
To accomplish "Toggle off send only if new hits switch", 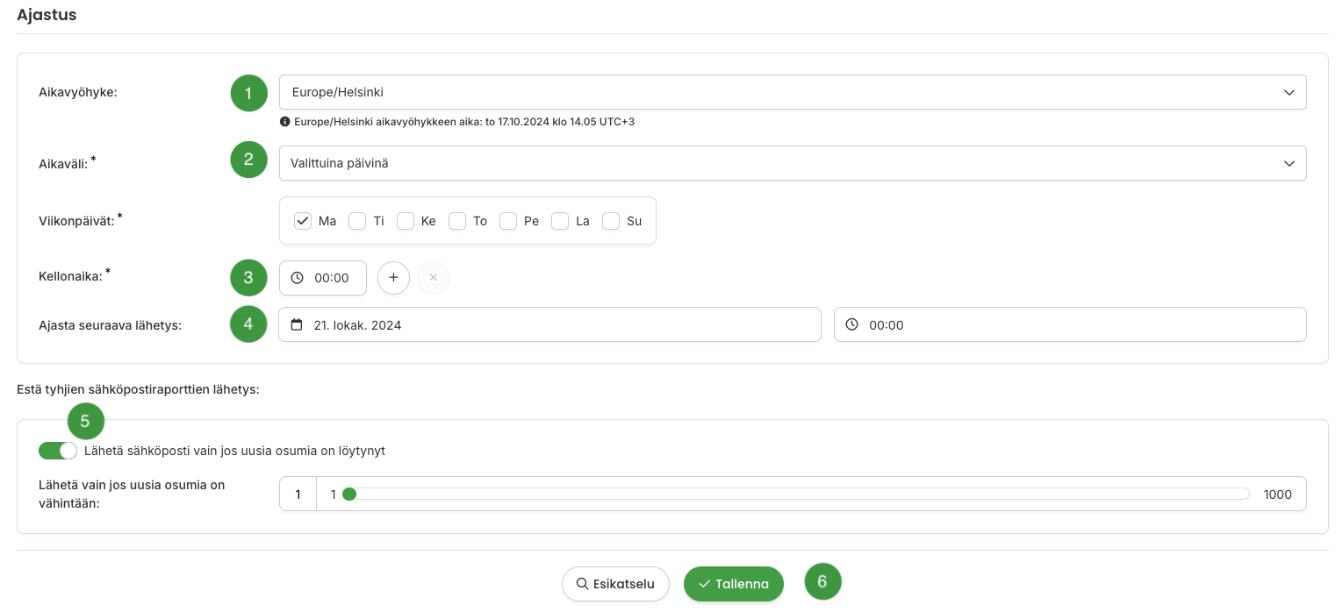I will pyautogui.click(x=58, y=451).
